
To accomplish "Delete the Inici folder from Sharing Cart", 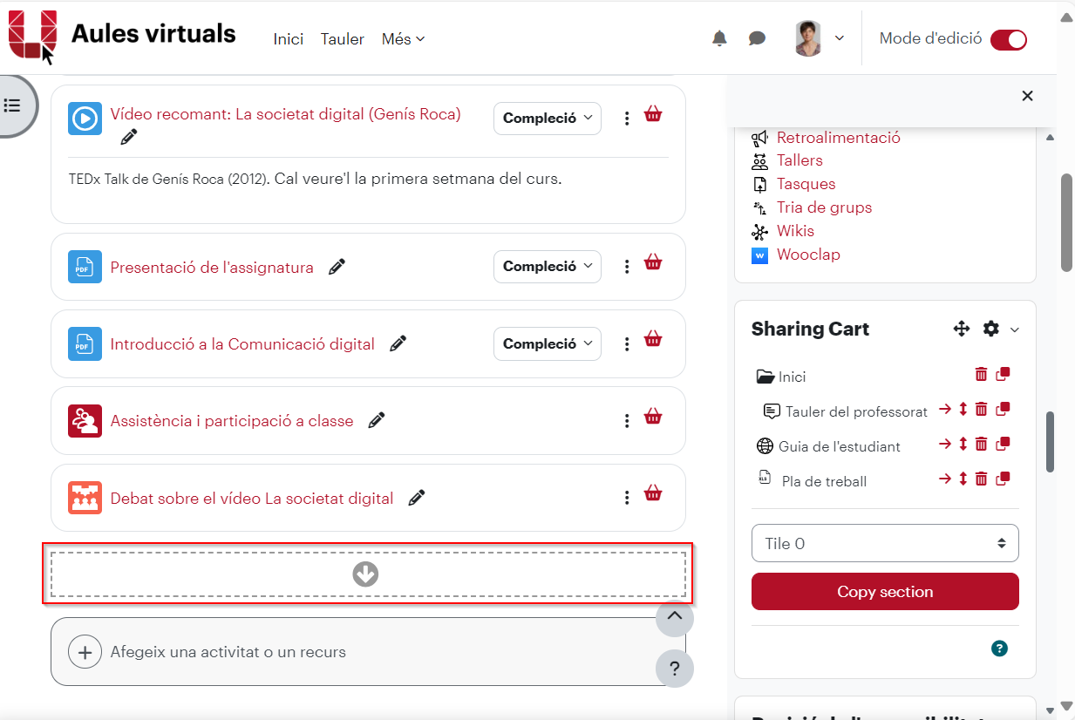I will [x=982, y=374].
